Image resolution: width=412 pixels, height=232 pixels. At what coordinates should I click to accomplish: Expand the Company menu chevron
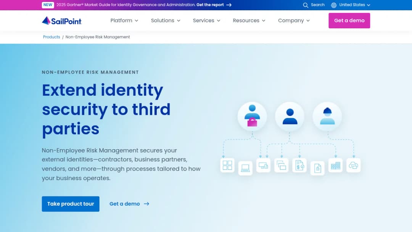[x=308, y=21]
